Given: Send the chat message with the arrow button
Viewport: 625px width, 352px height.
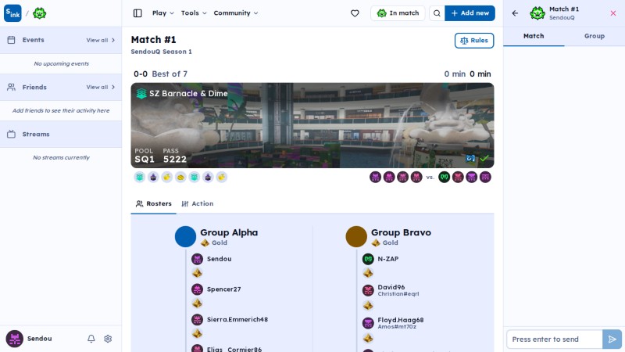Looking at the screenshot, I should [612, 339].
